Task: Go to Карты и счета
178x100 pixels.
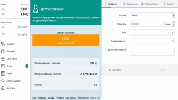Action: [x=12, y=59]
